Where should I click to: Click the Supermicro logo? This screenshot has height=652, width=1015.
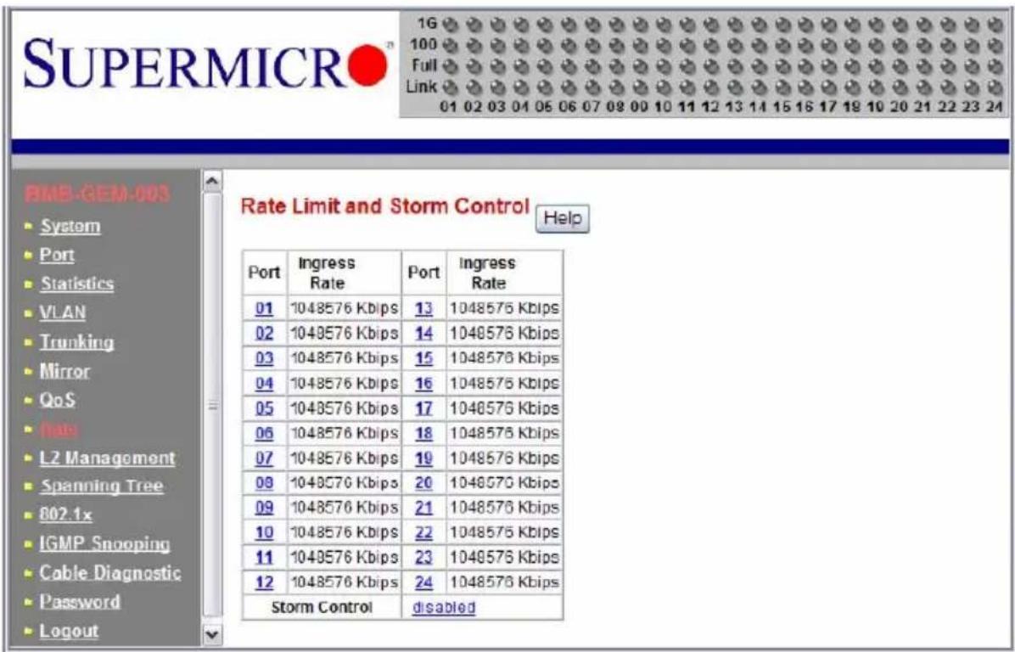(x=209, y=63)
